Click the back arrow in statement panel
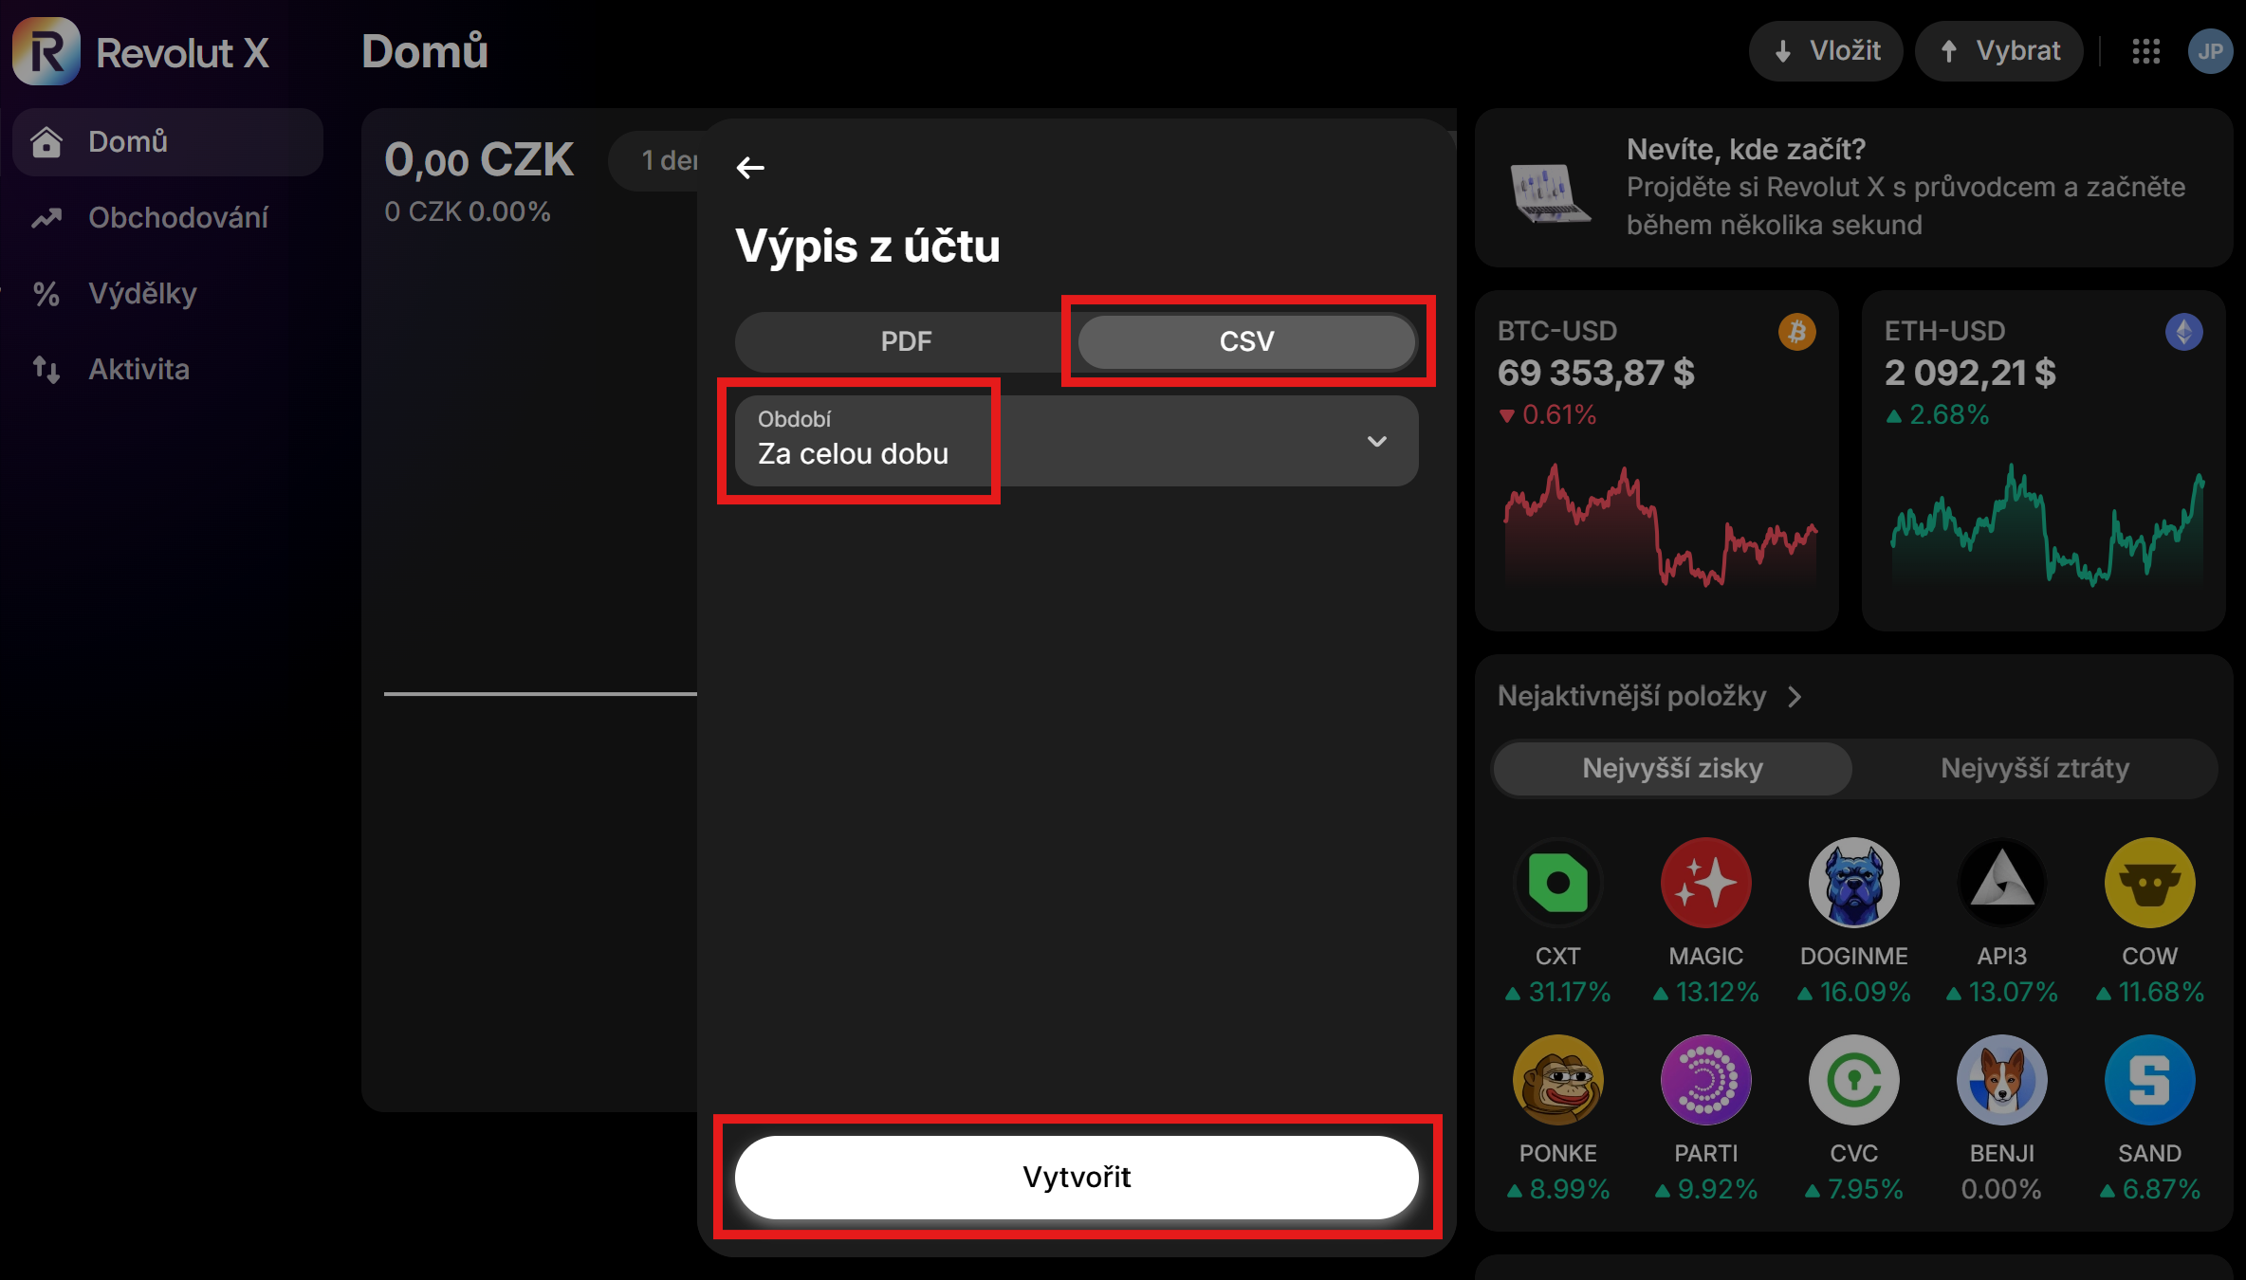The width and height of the screenshot is (2246, 1280). (750, 168)
